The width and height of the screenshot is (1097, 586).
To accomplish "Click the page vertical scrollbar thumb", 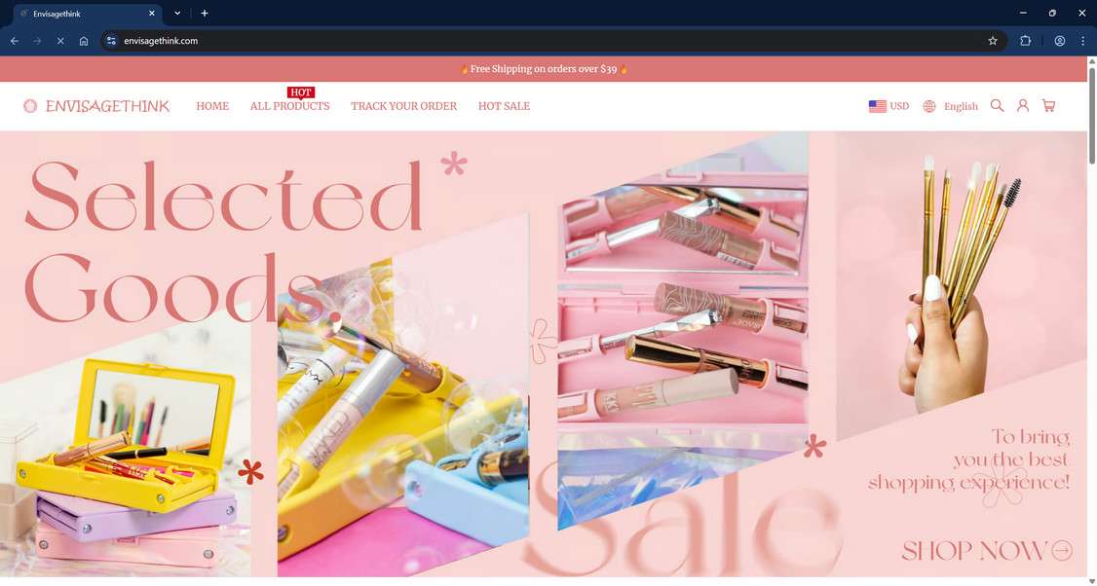I will coord(1091,116).
